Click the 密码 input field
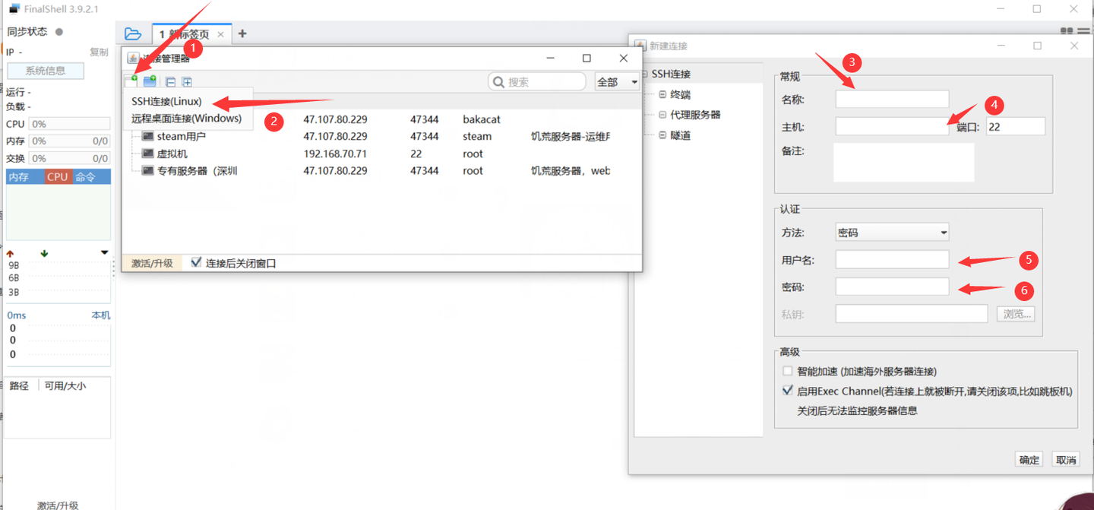The image size is (1094, 510). click(x=892, y=287)
